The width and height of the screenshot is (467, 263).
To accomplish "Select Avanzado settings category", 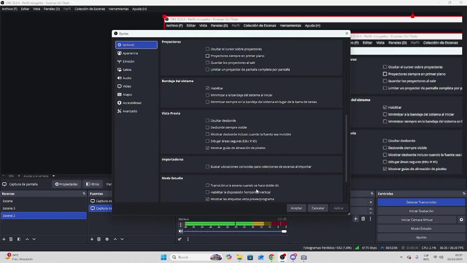I will (x=136, y=111).
